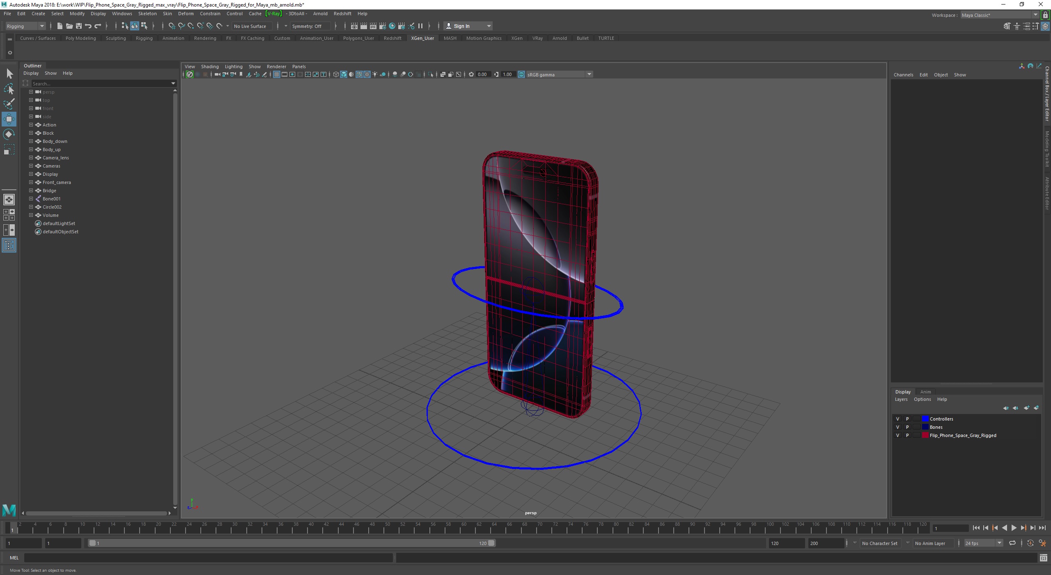Open the Rigging workspace dropdown
Image resolution: width=1051 pixels, height=575 pixels.
pyautogui.click(x=25, y=26)
